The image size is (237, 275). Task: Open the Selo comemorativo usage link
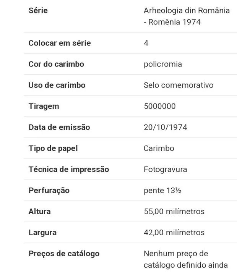(179, 85)
